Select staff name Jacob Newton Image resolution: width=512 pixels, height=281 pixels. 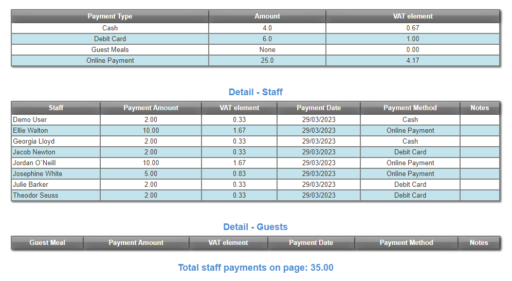[x=34, y=152]
